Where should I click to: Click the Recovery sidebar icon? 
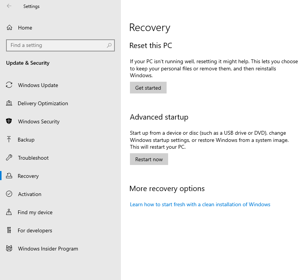point(9,176)
